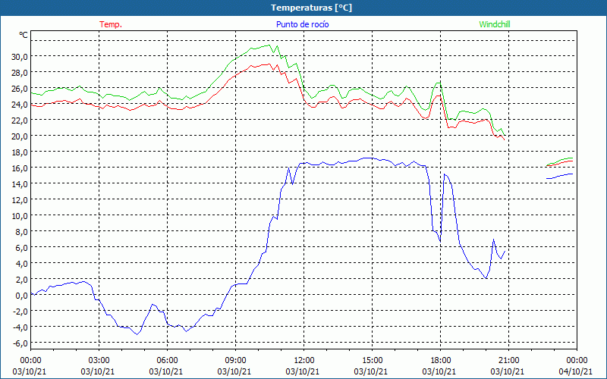The height and width of the screenshot is (379, 607).
Task: Click the -6,0 y-axis value
Action: pos(20,343)
